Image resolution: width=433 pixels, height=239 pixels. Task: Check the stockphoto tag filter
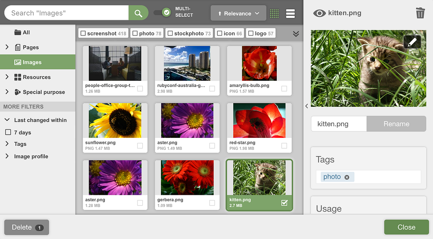170,33
